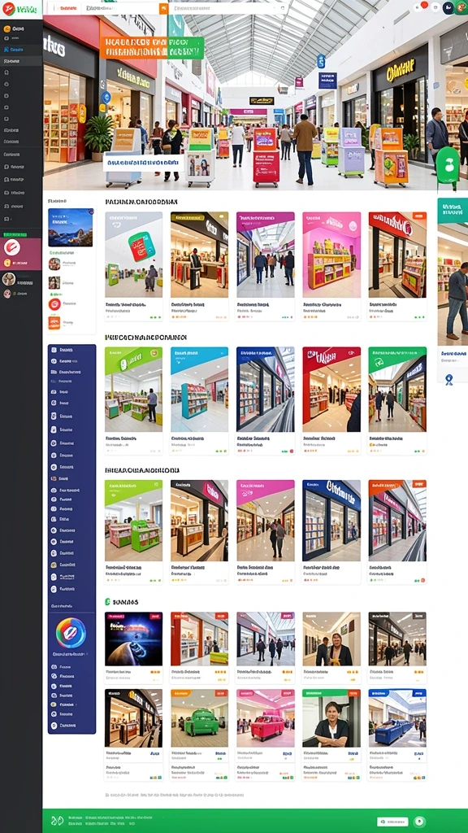The height and width of the screenshot is (833, 468).
Task: Open the smaller profile avatar at the dark sidebar bottom
Action: [x=7, y=293]
